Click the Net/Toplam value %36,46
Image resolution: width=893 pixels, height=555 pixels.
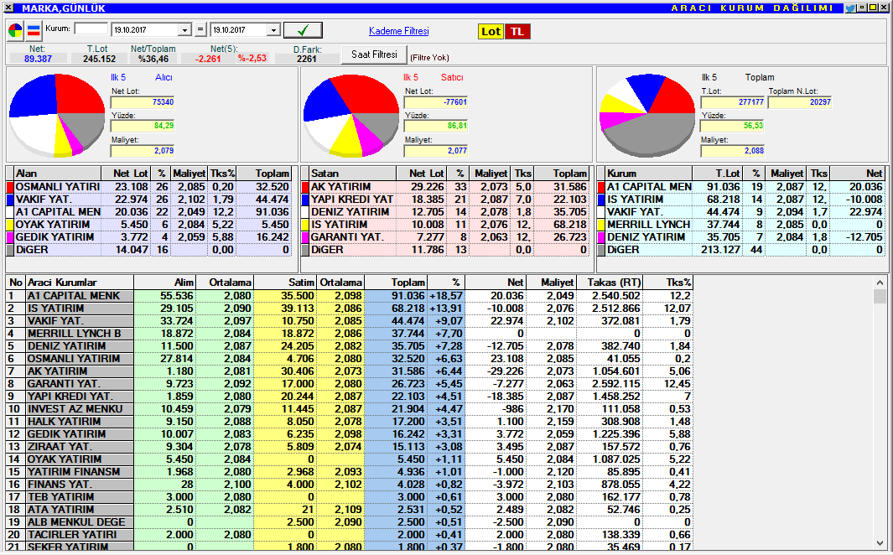tap(153, 59)
